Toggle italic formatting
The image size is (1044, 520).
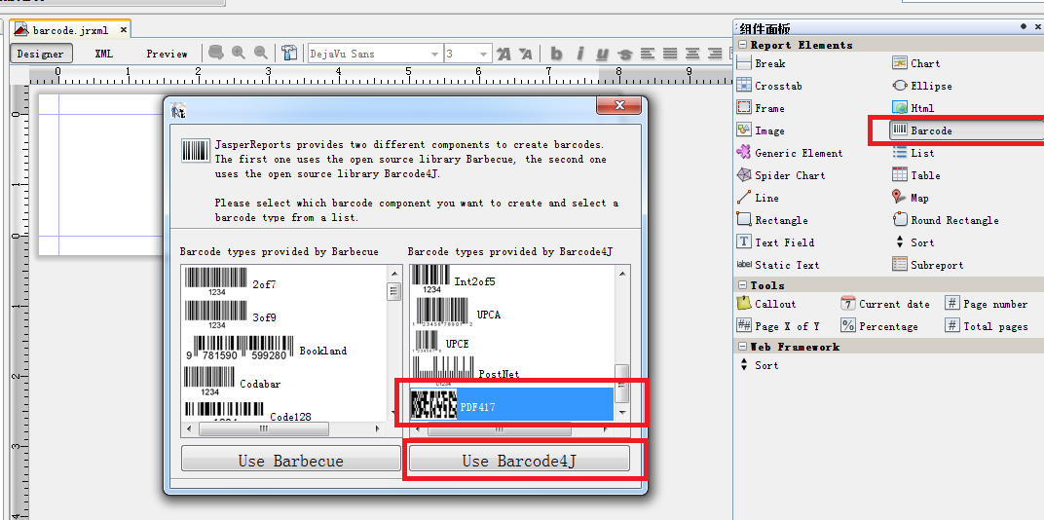point(579,54)
